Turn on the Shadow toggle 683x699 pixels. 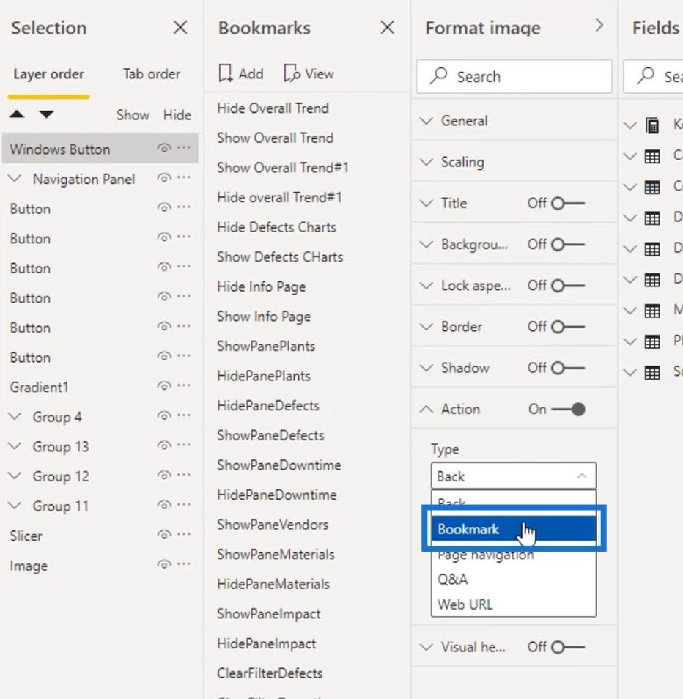tap(567, 368)
